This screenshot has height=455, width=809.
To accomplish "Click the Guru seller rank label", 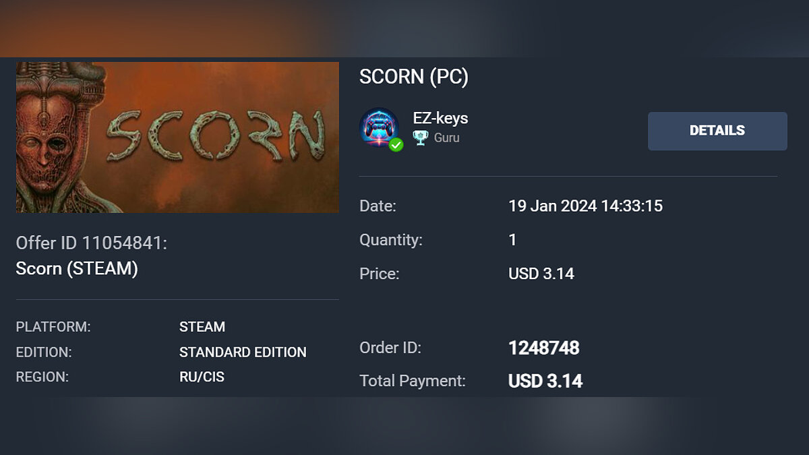I will click(446, 138).
